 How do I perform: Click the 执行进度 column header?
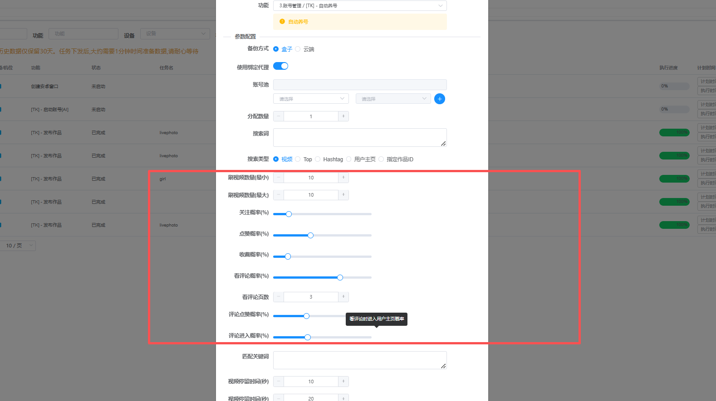[668, 68]
